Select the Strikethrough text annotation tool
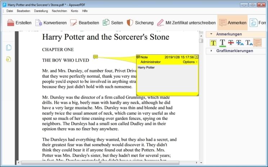 pos(231,43)
